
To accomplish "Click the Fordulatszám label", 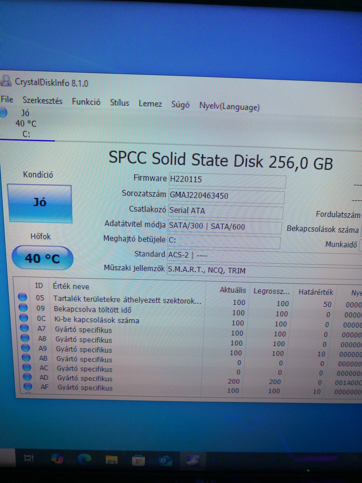I will pyautogui.click(x=338, y=214).
